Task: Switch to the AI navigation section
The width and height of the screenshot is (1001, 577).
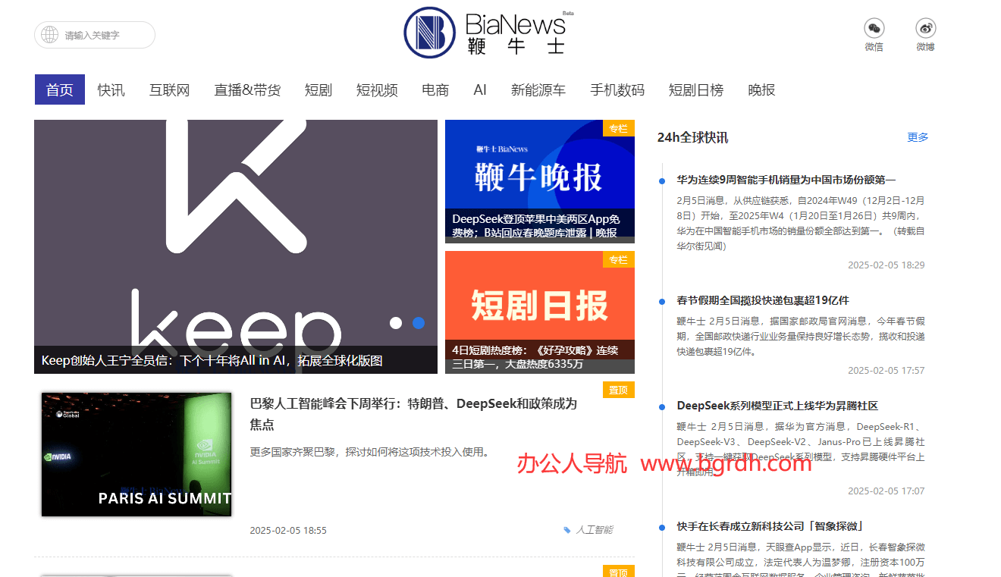Action: pyautogui.click(x=479, y=90)
